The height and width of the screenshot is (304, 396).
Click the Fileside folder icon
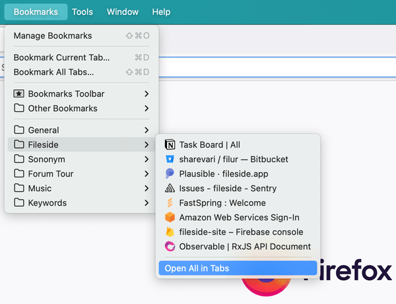tap(19, 145)
